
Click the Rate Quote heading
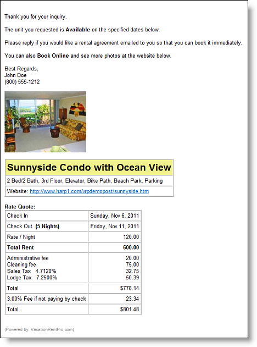20,207
